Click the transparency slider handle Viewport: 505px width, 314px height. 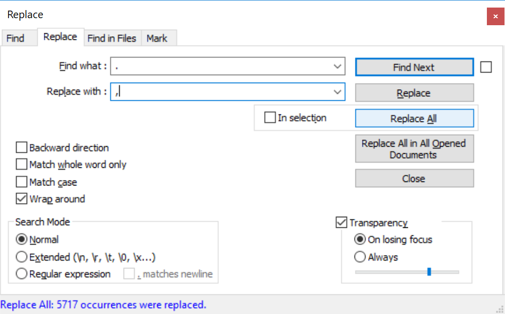pos(429,272)
